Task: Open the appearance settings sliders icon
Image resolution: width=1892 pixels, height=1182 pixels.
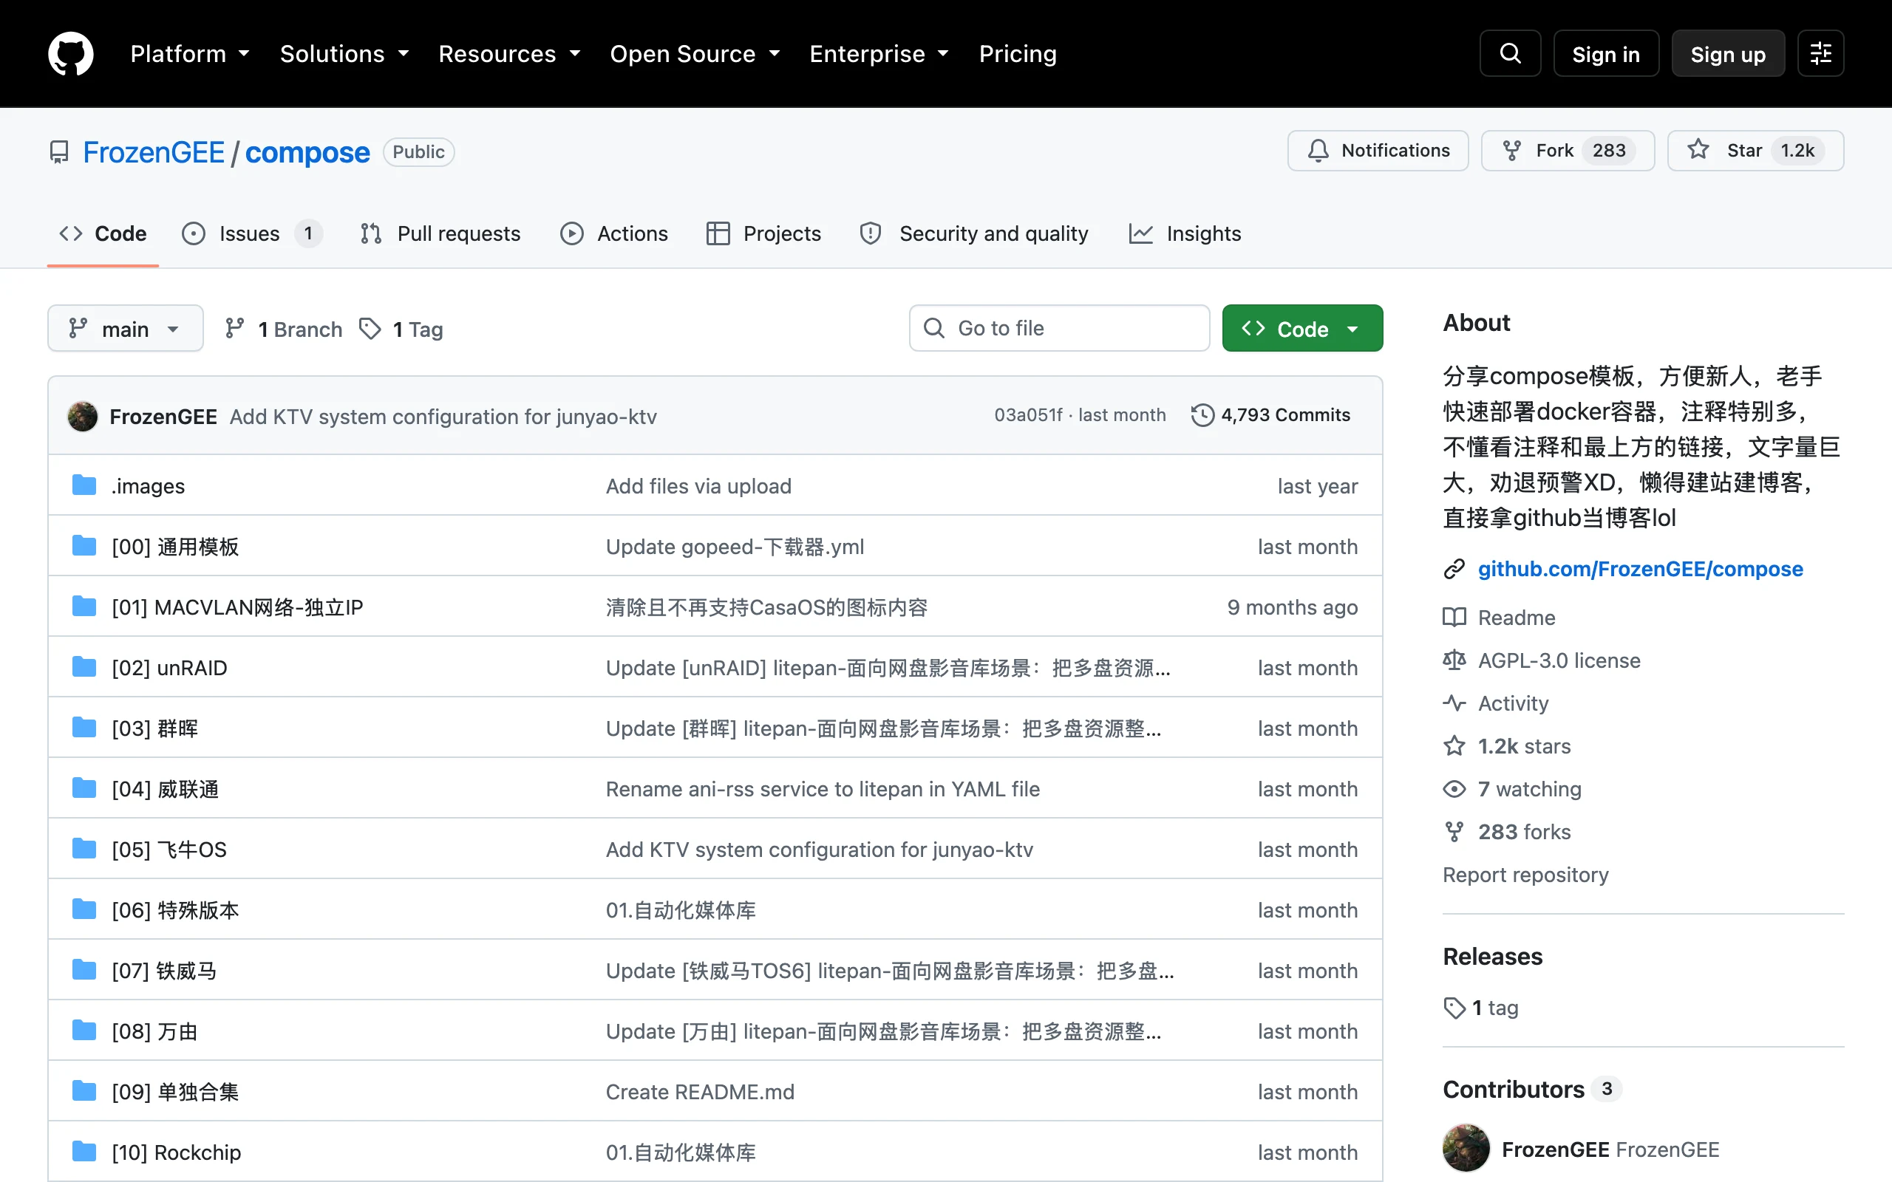Action: (1820, 54)
